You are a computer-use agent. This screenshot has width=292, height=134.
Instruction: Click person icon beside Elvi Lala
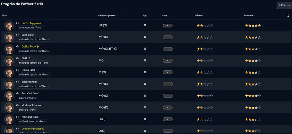click(x=17, y=58)
